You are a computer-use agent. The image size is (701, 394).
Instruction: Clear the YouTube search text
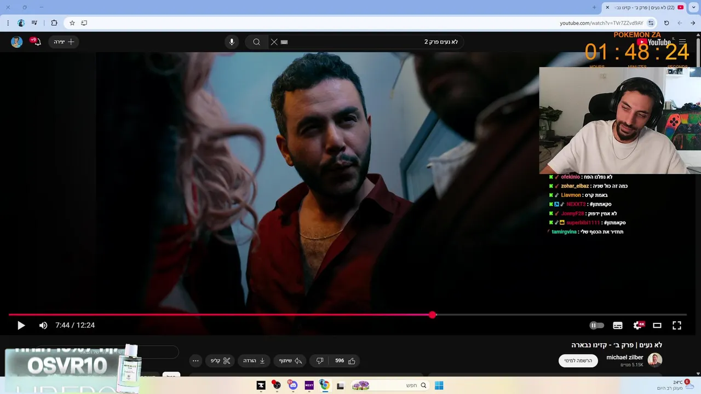click(x=274, y=42)
